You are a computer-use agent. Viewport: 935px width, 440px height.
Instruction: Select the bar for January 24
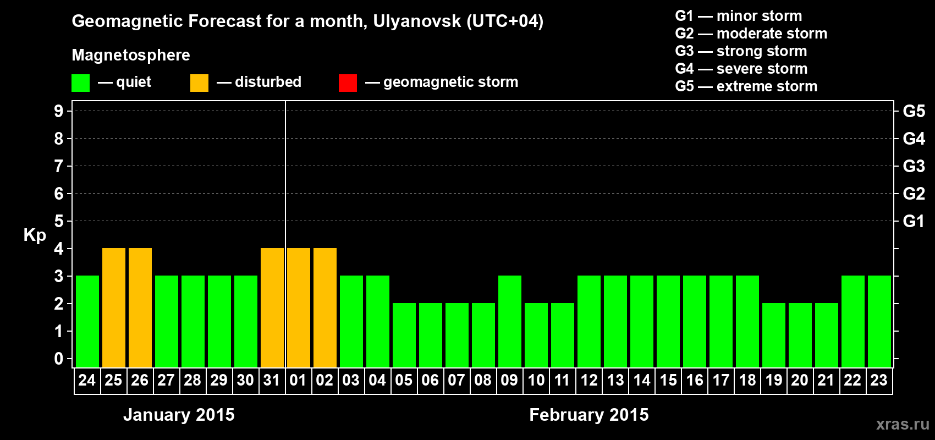pos(87,321)
